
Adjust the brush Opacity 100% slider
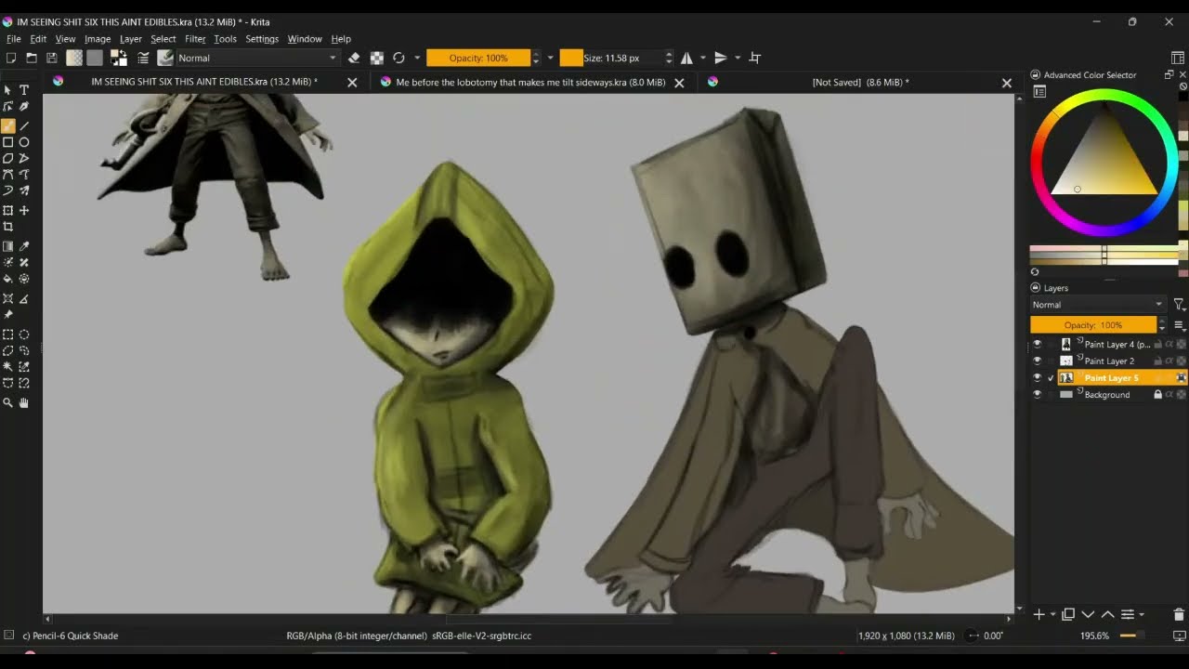pos(478,58)
